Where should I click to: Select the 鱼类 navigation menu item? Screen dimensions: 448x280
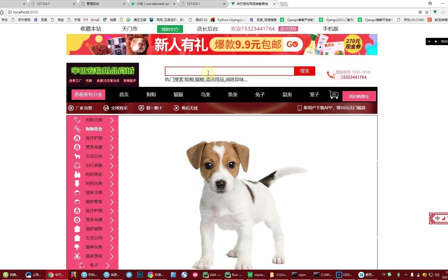233,95
